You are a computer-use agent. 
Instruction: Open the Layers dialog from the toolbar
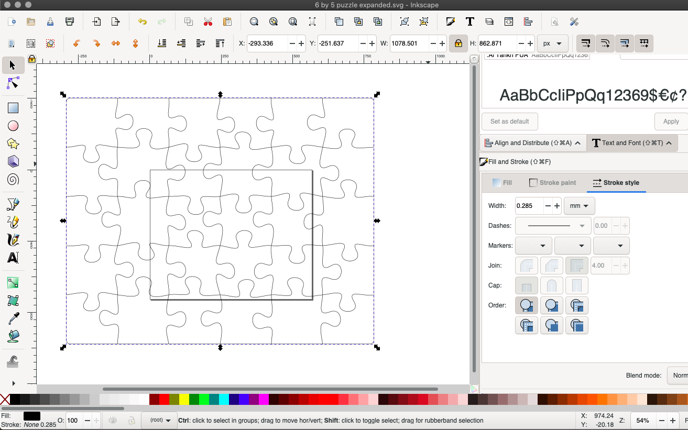tap(489, 21)
